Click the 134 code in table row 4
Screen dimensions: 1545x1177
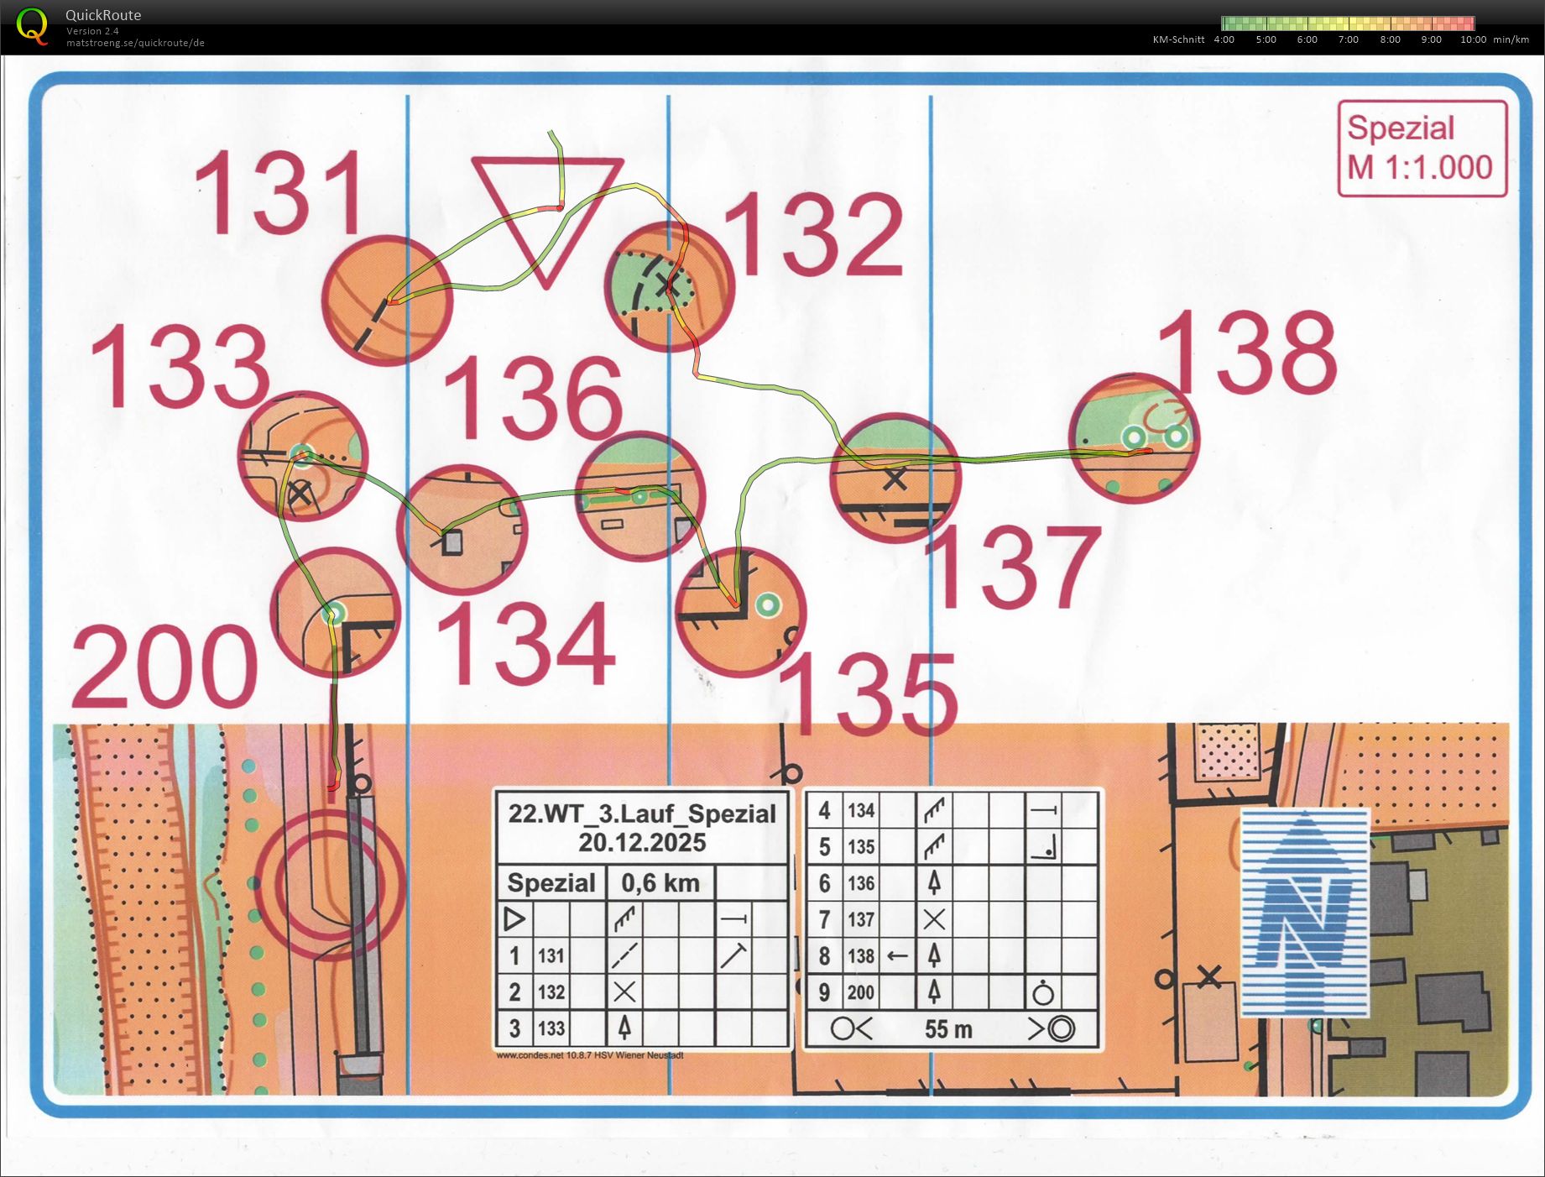[x=861, y=810]
